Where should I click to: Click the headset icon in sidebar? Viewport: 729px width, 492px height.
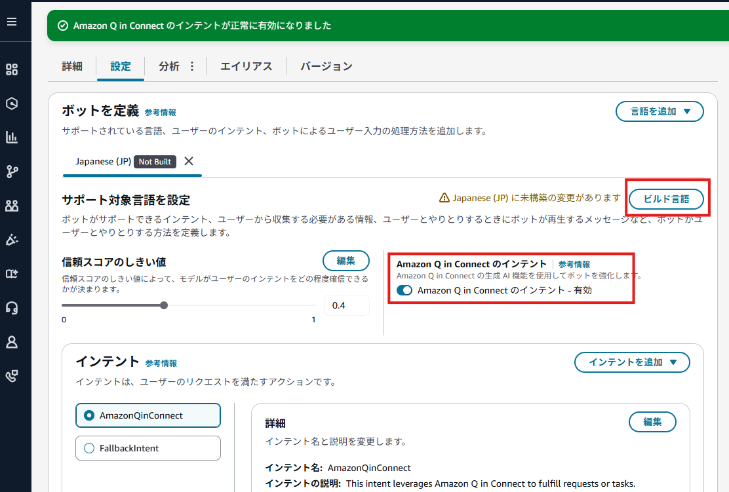(12, 307)
